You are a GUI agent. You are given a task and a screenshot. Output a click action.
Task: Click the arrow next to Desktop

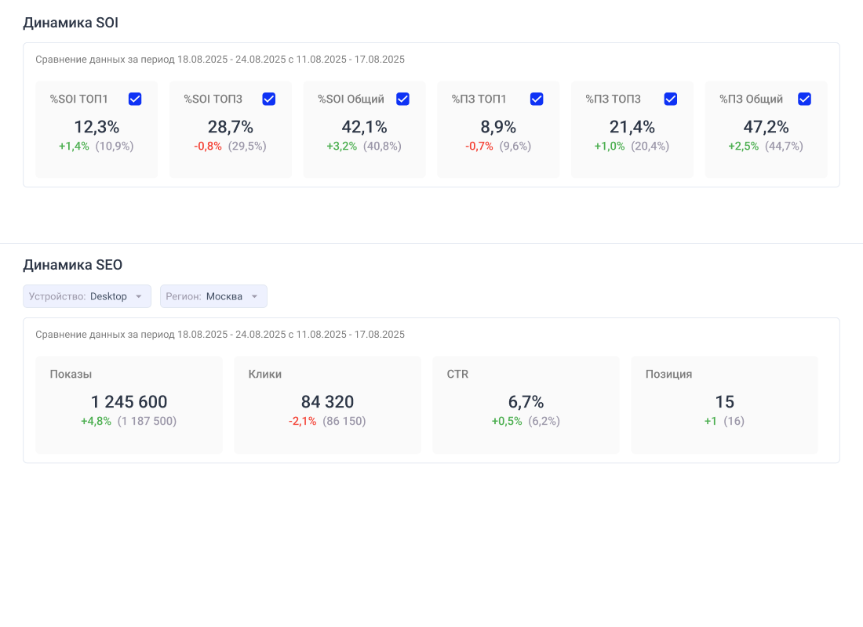coord(138,296)
